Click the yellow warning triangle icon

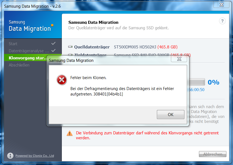[70, 133]
